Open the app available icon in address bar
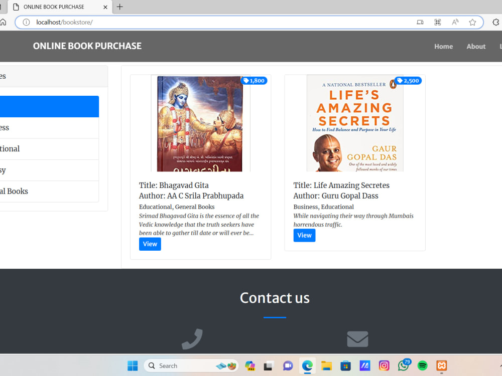Image resolution: width=502 pixels, height=376 pixels. pos(420,22)
